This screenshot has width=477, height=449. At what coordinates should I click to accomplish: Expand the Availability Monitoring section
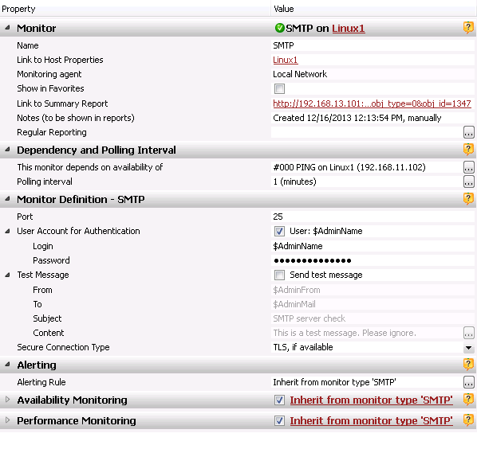(8, 400)
